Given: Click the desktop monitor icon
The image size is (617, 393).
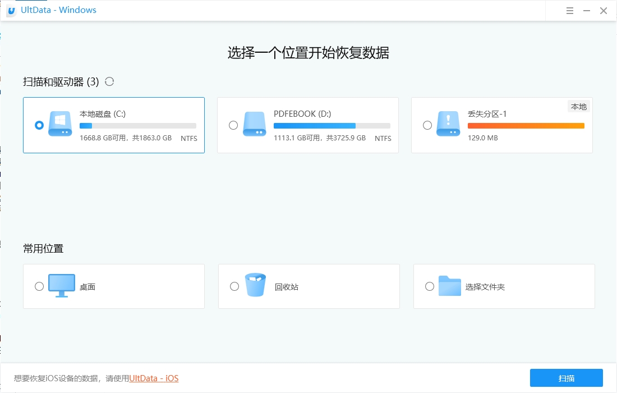Looking at the screenshot, I should (x=61, y=286).
